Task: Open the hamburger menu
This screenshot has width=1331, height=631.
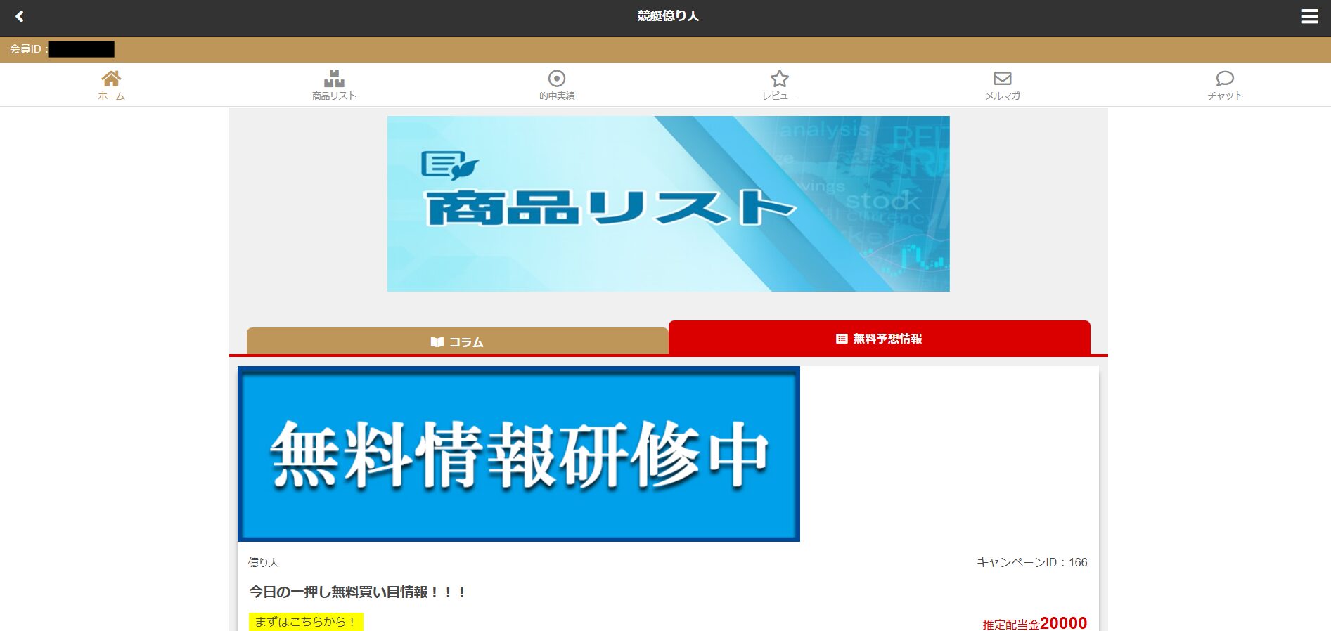Action: 1309,16
